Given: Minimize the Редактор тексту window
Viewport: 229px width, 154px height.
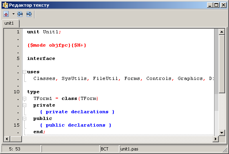Looking at the screenshot, I should (210, 5).
